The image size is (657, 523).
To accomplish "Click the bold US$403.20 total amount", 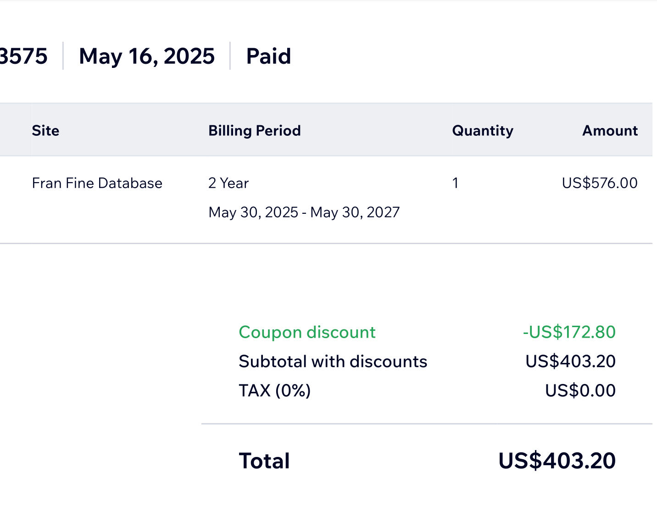I will pos(557,461).
